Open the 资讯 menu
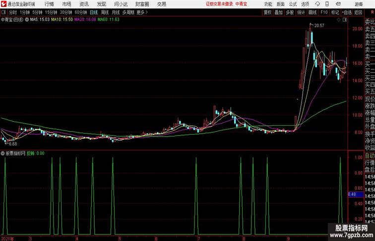Screen dimensions: 375x241 point(84,4)
